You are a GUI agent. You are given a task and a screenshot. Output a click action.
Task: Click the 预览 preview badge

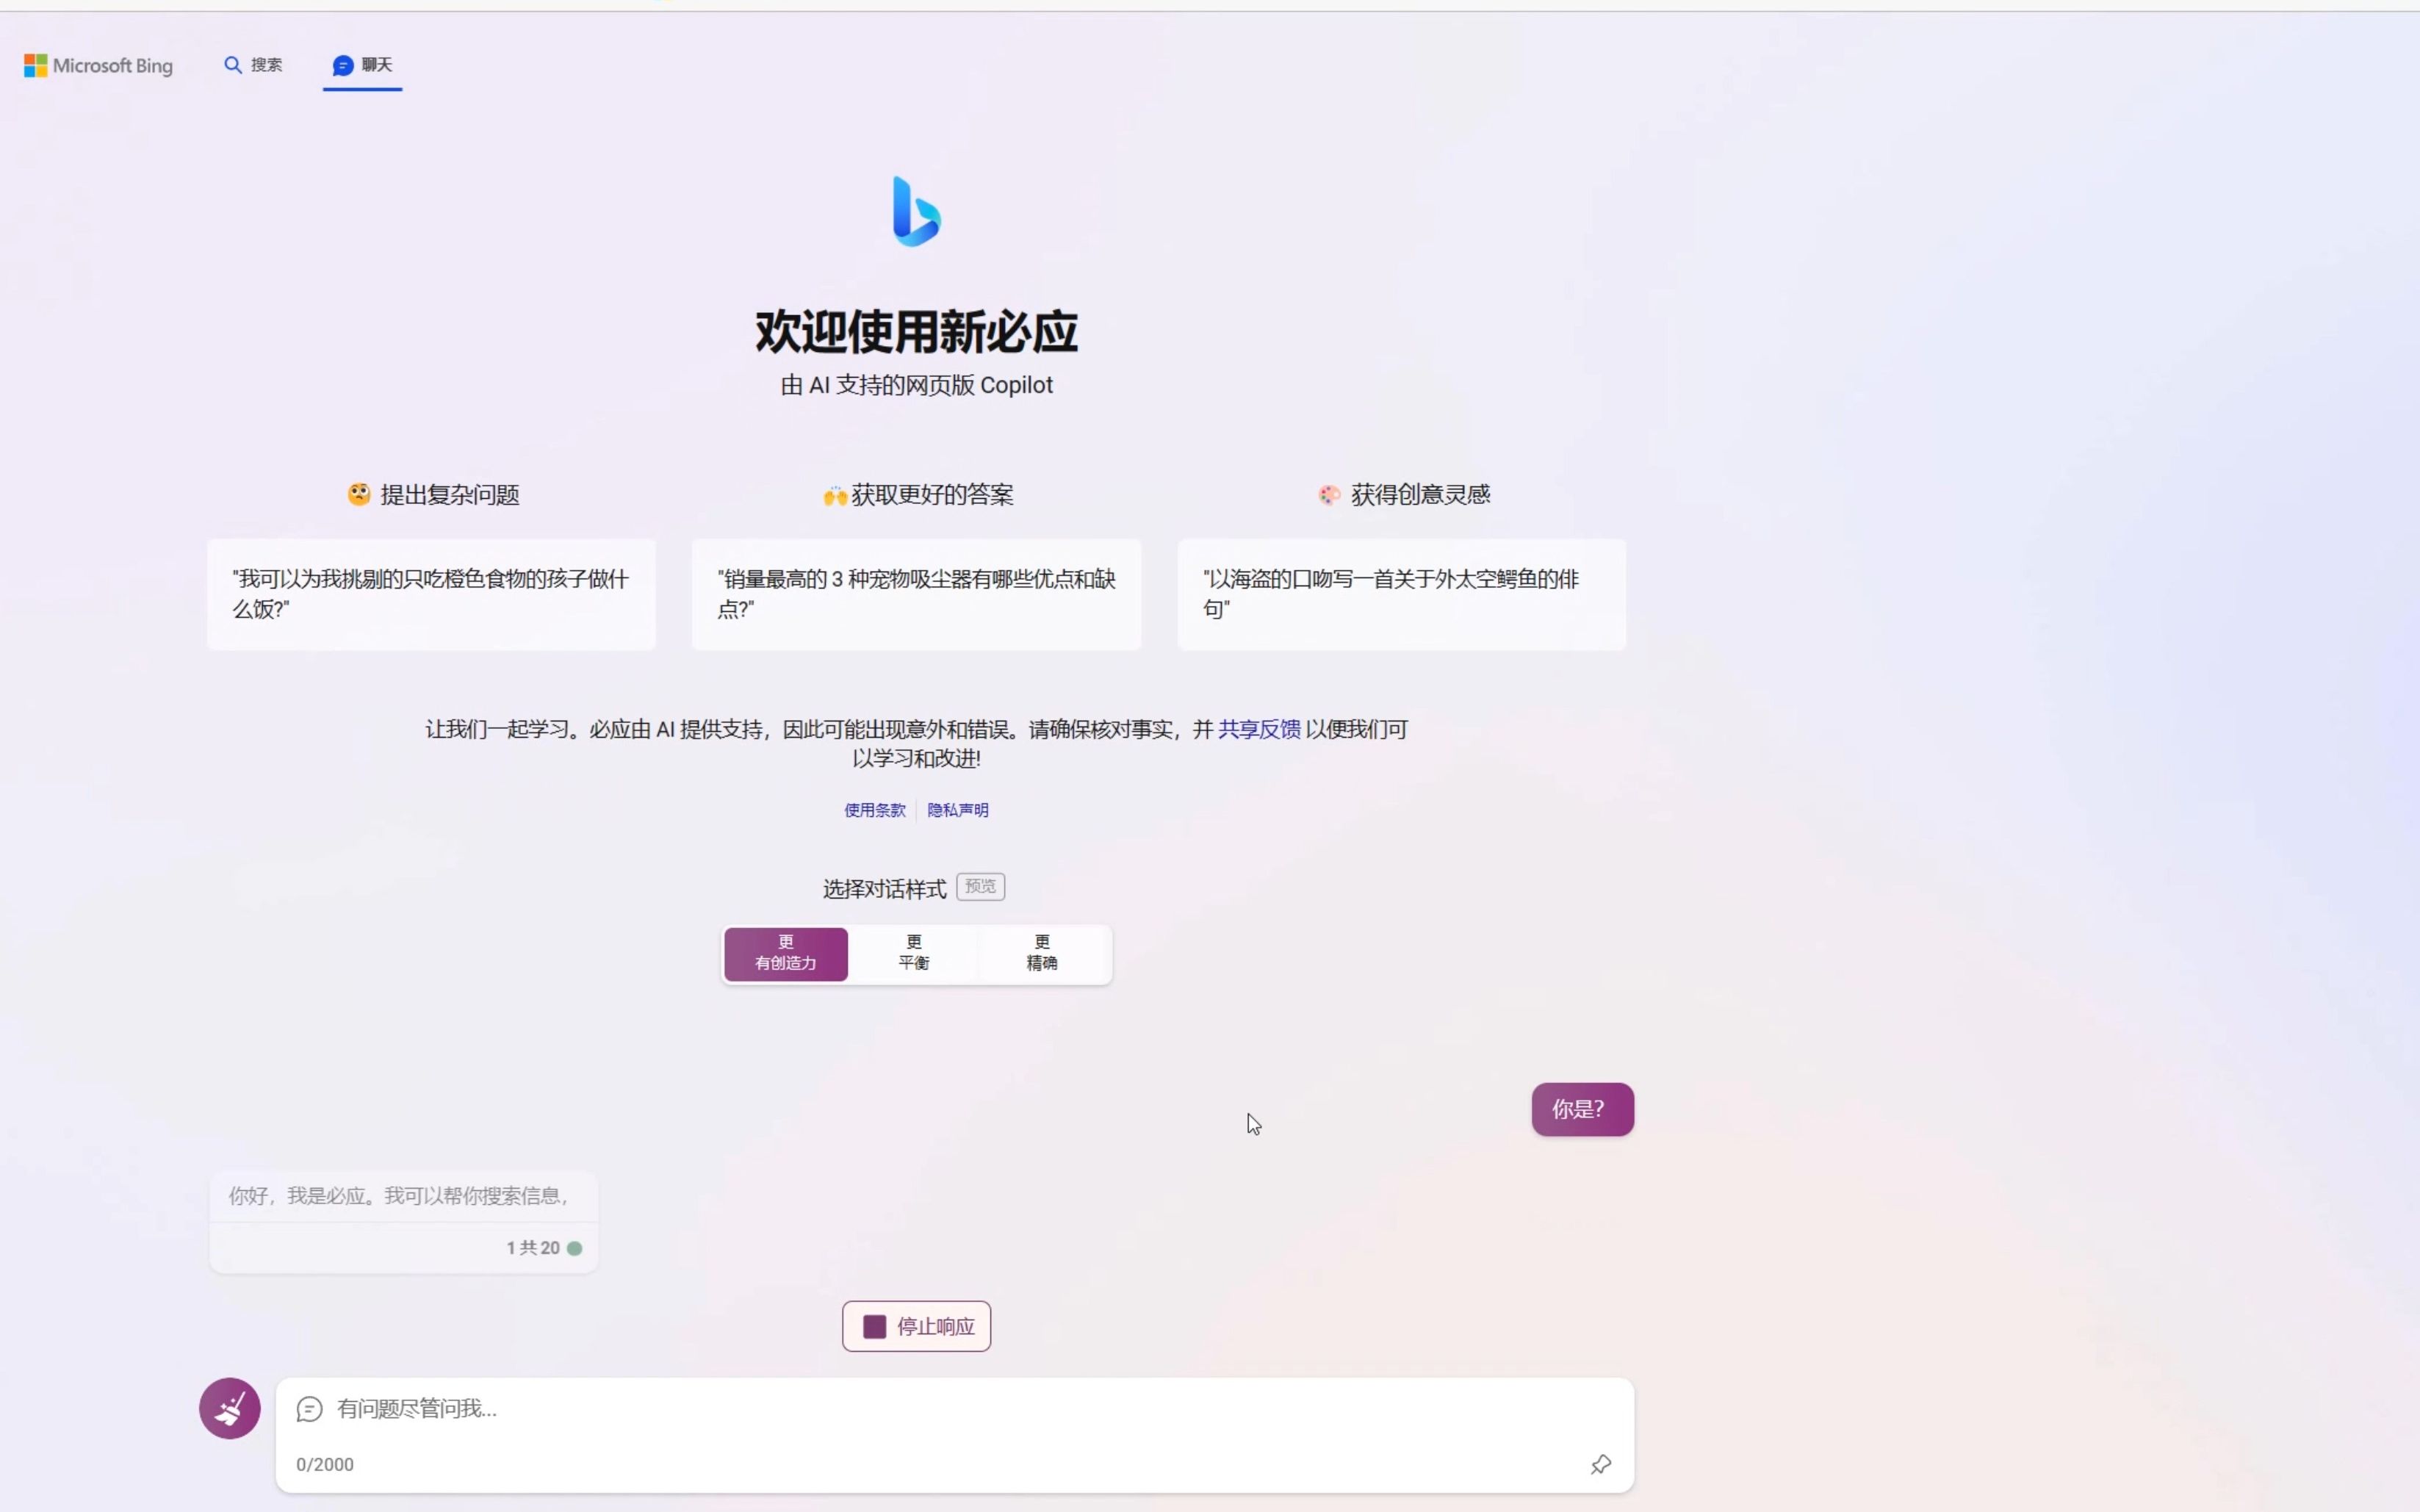(x=980, y=886)
